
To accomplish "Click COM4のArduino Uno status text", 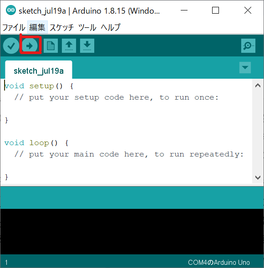I will tap(218, 262).
